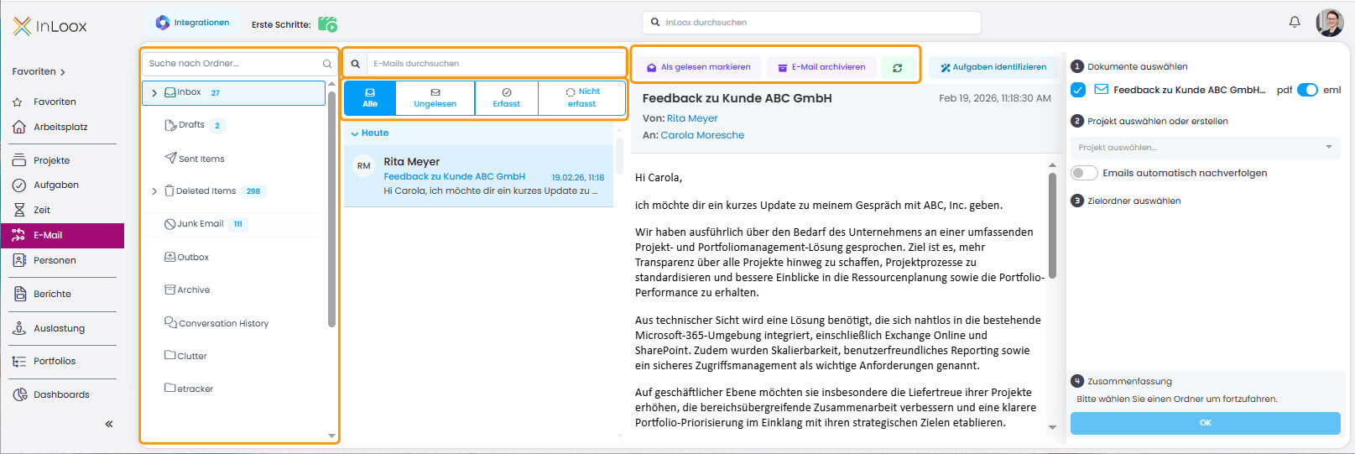
Task: Toggle the pdf/eml format switch
Action: [1307, 90]
